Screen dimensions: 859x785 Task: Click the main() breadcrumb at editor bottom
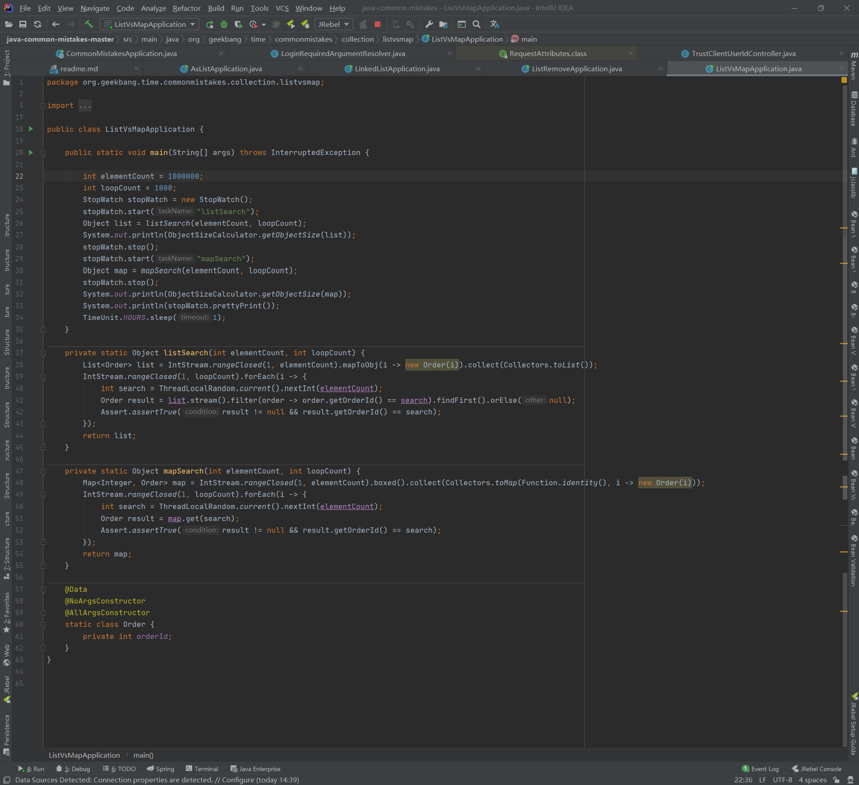[x=143, y=755]
